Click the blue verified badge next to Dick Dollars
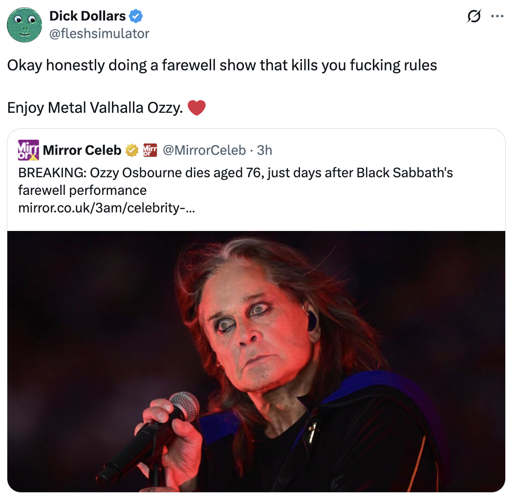The image size is (515, 501). pyautogui.click(x=136, y=15)
